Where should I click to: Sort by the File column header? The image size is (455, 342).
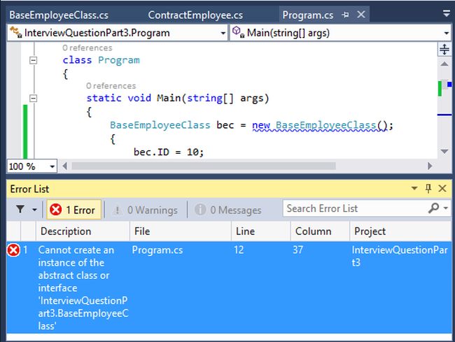[x=181, y=231]
